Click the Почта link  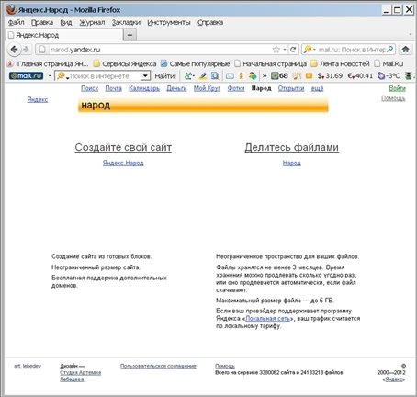click(113, 88)
